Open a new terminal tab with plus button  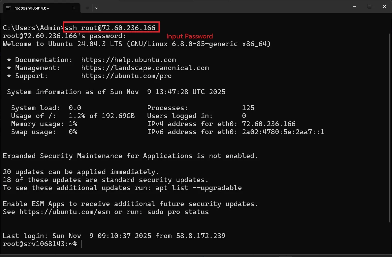(87, 8)
